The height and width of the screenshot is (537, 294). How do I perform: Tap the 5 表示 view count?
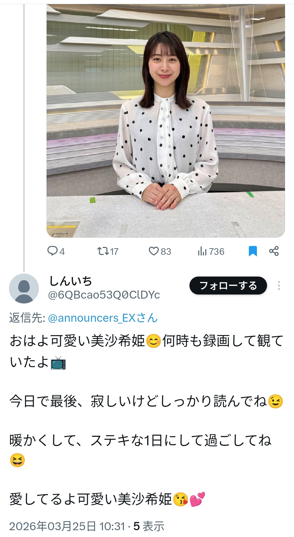click(x=149, y=526)
